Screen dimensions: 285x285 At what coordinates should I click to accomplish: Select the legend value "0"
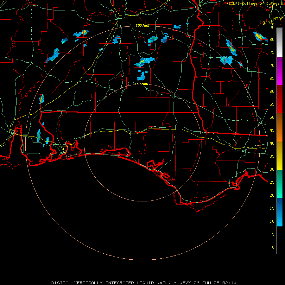point(273,247)
